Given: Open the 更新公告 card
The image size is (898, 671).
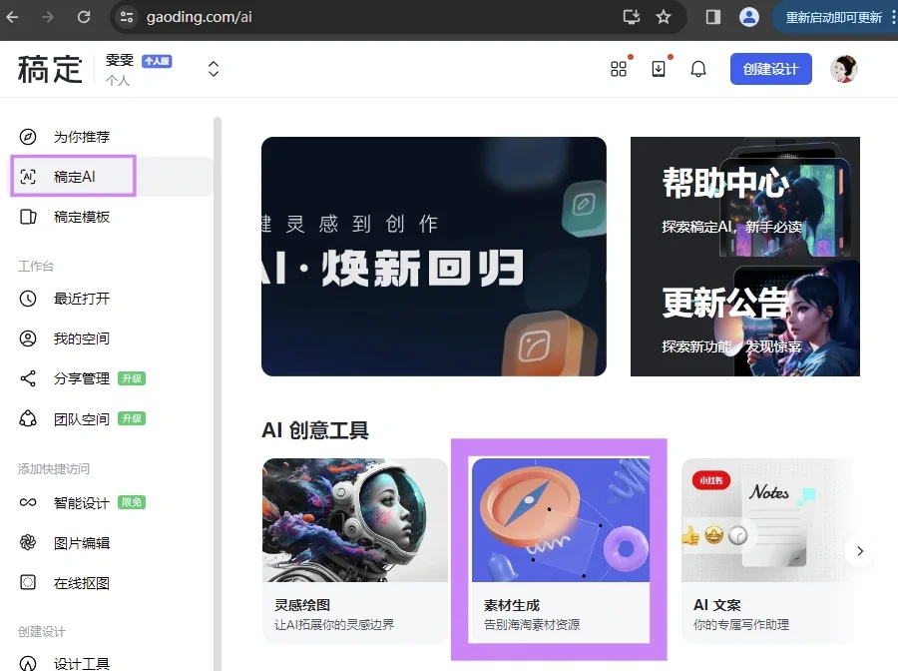Looking at the screenshot, I should [x=745, y=317].
